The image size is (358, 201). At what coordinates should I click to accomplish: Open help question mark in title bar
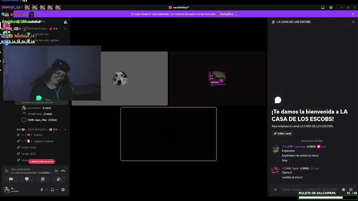331,8
